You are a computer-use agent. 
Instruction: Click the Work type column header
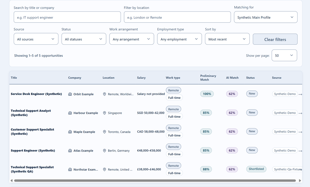pyautogui.click(x=173, y=78)
